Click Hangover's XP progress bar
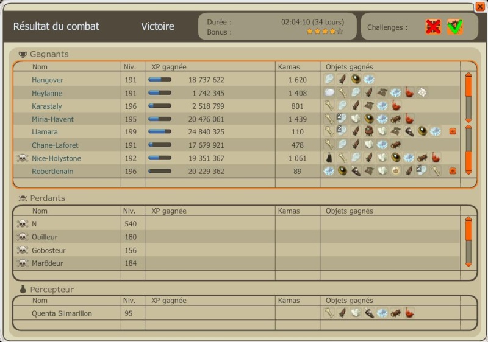This screenshot has height=342, width=488. coord(160,80)
